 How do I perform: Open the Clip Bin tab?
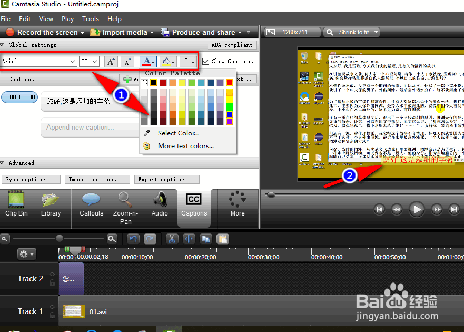(x=16, y=204)
